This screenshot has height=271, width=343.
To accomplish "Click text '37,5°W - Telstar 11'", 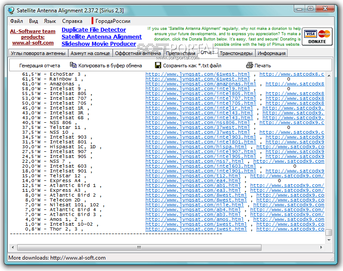I will 51,127.
